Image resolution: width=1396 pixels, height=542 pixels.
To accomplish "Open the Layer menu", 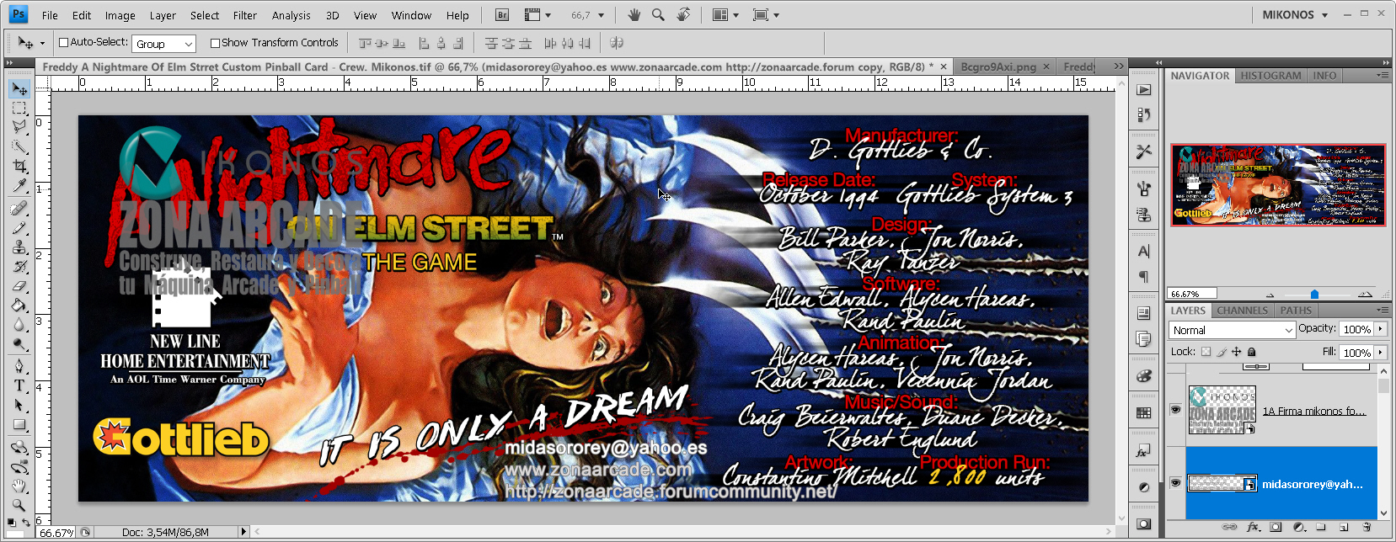I will pos(163,15).
